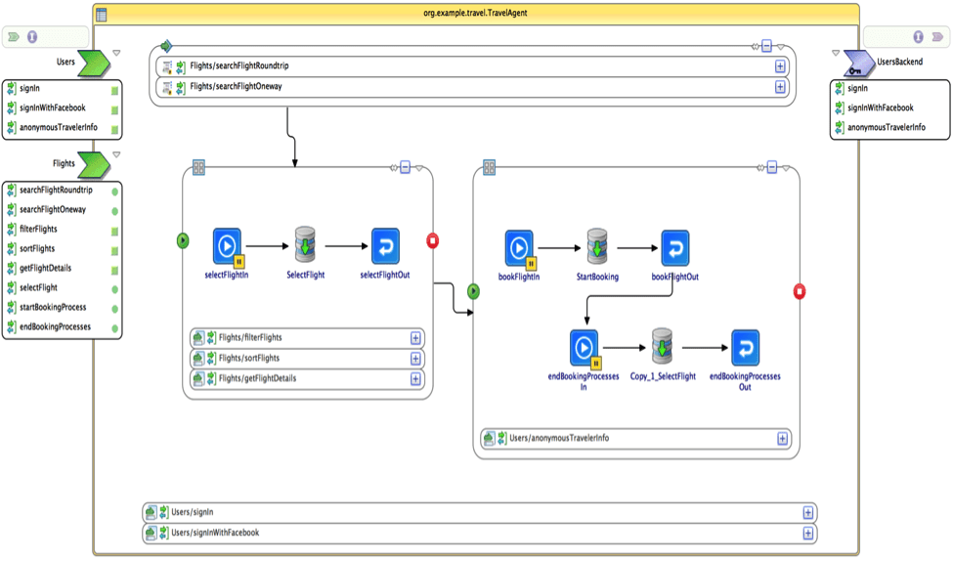Image resolution: width=953 pixels, height=561 pixels.
Task: Click the Flights/sortFlights handler row
Action: [x=307, y=359]
